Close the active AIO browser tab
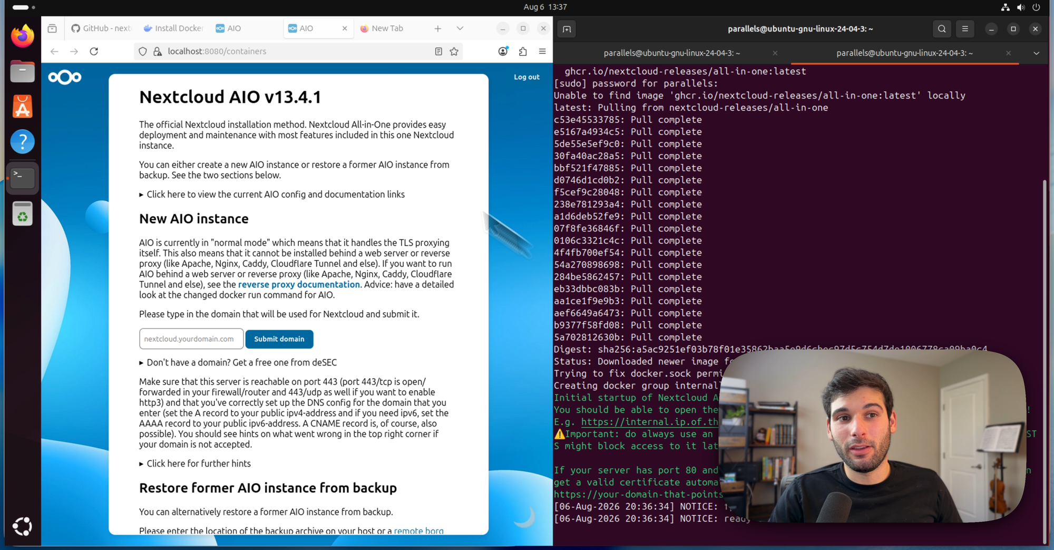 point(345,28)
